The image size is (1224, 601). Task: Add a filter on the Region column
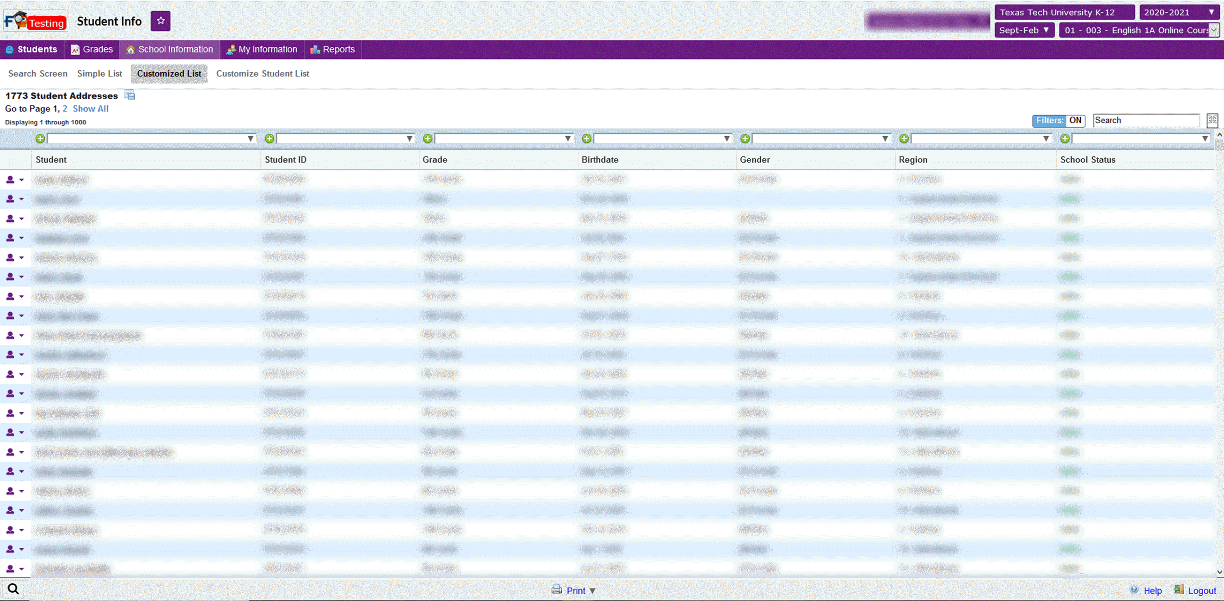[904, 138]
